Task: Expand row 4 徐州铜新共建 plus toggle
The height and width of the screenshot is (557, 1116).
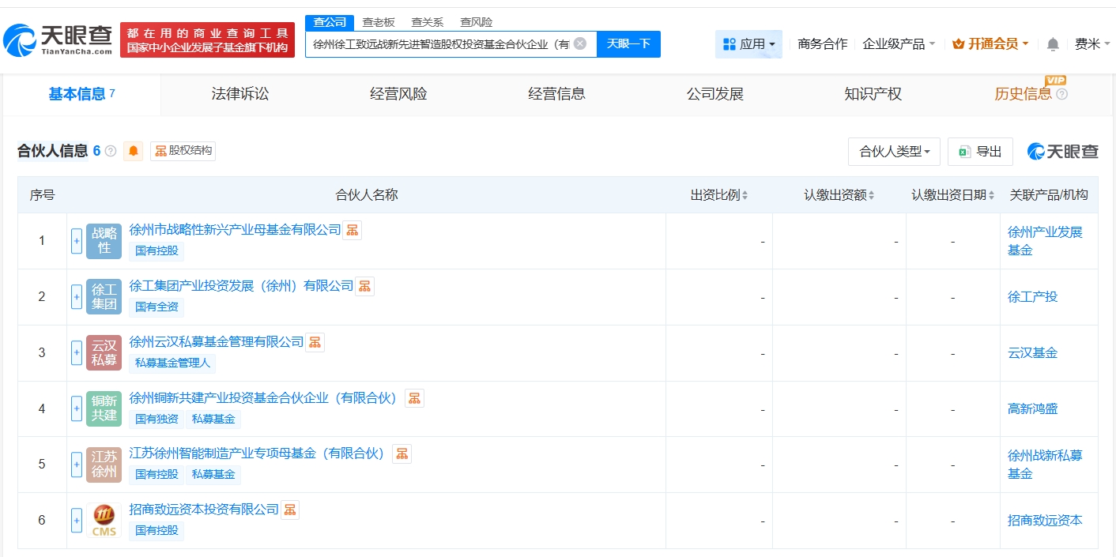Action: [77, 408]
